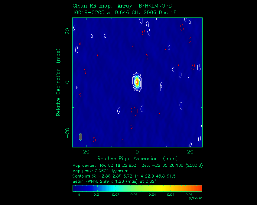This screenshot has height=205, width=257.
Task: Click the "Map peak: 0.0672 Jy/beam" text
Action: [x=100, y=171]
